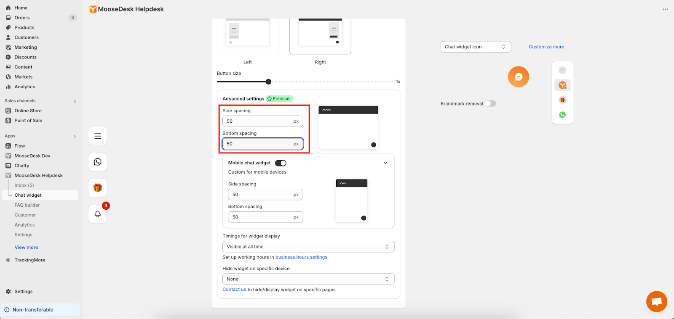Click the Orders icon in sidebar
This screenshot has width=674, height=319.
coord(8,18)
